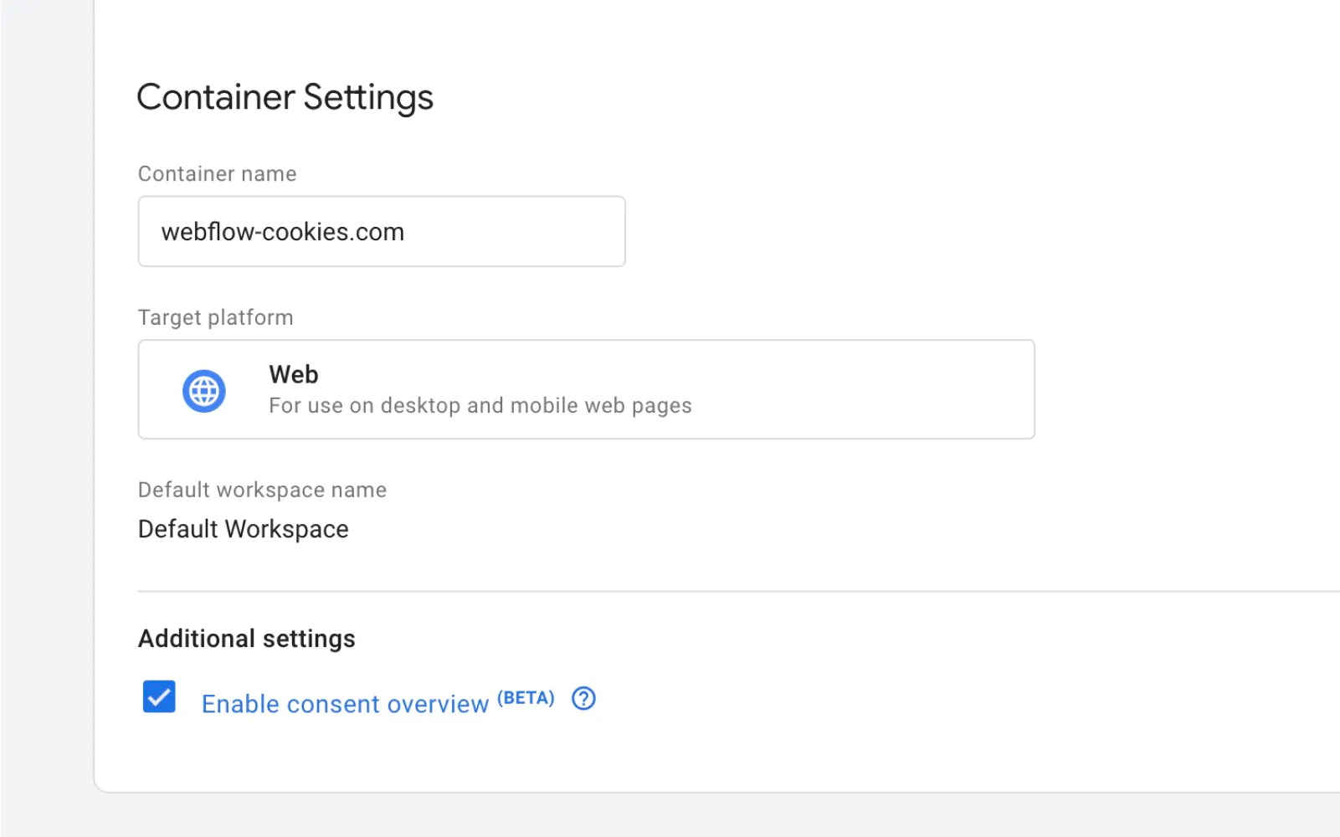Click the Default Workspace name text
The height and width of the screenshot is (837, 1340).
(x=244, y=529)
